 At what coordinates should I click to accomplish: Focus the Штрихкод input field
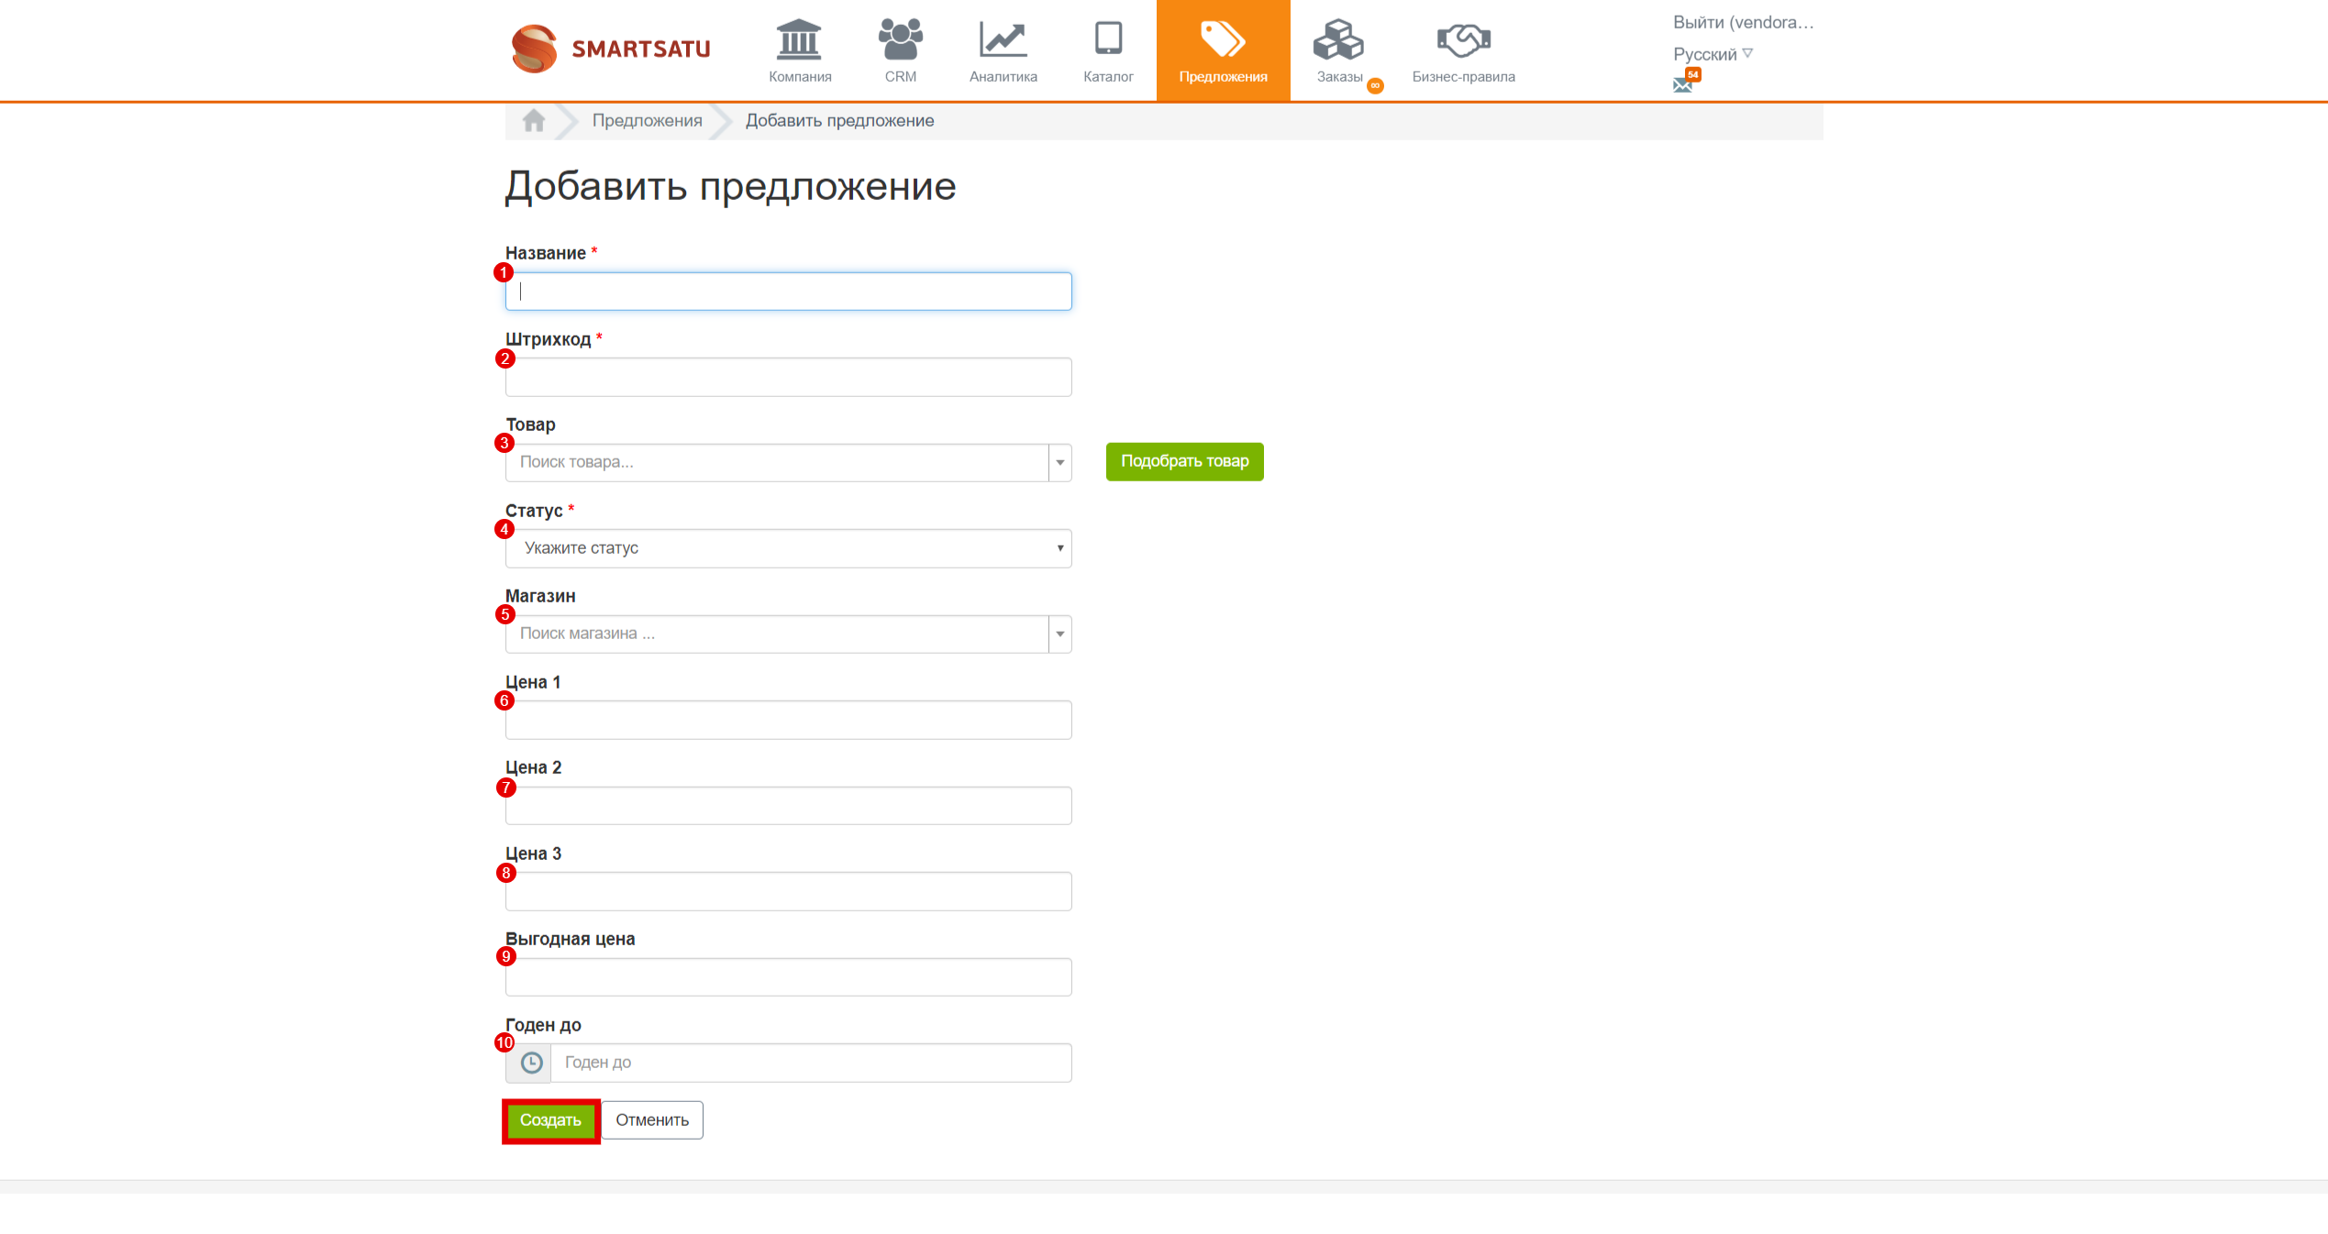click(788, 377)
